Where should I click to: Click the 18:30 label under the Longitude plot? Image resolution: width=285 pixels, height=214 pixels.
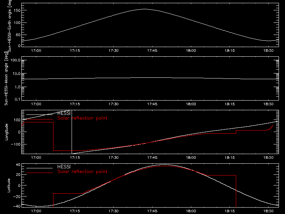pyautogui.click(x=269, y=158)
